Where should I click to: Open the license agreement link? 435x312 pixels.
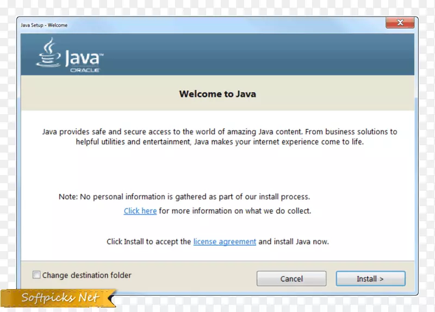point(225,242)
